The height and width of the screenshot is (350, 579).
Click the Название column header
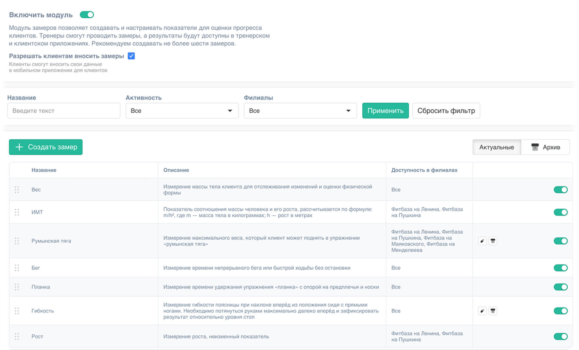click(x=44, y=170)
